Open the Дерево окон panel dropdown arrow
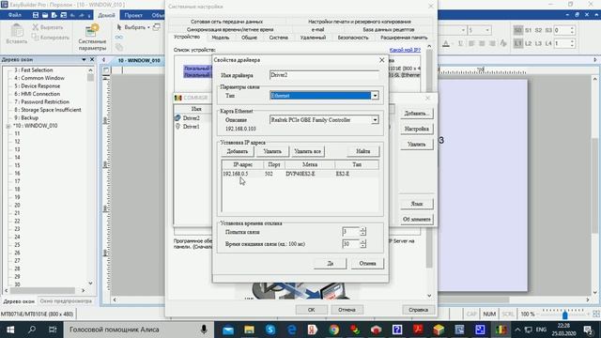The image size is (601, 338). click(84, 60)
